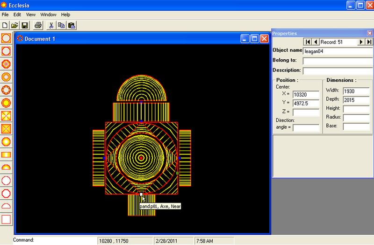The height and width of the screenshot is (245, 374).
Task: Click the Paste clipboard icon
Action: (72, 25)
